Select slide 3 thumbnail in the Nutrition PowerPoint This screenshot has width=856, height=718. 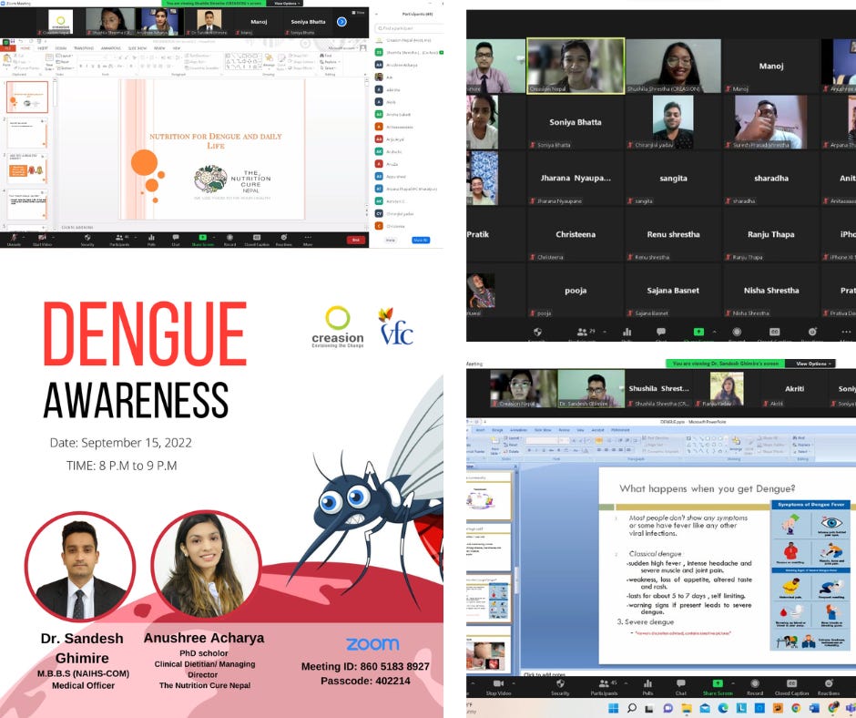tap(26, 169)
